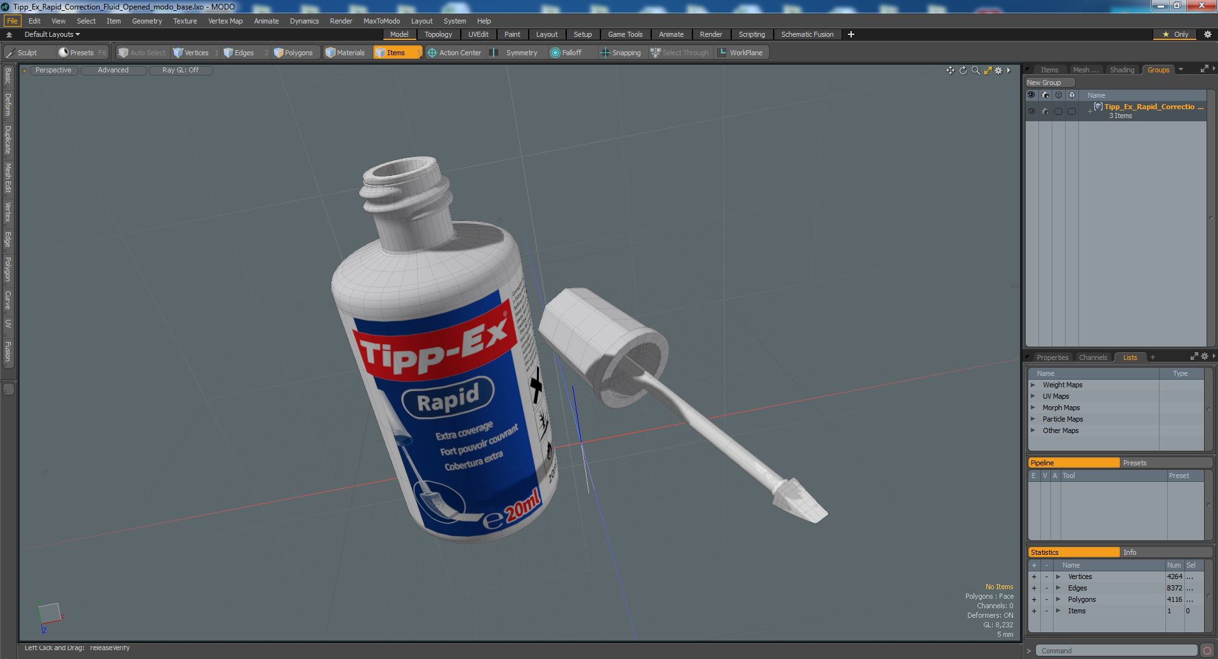Click the Command input field
This screenshot has width=1218, height=659.
pos(1116,650)
